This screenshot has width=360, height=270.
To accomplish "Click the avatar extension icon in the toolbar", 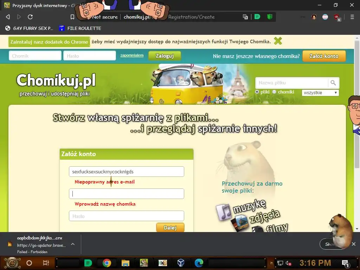I will (x=314, y=17).
